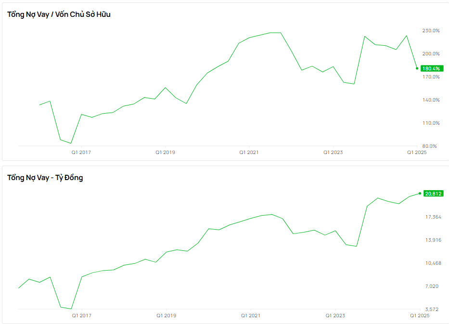Select the endpoint dot on Tổng Nợ Vay - Tỷ Đồng line

(420, 194)
